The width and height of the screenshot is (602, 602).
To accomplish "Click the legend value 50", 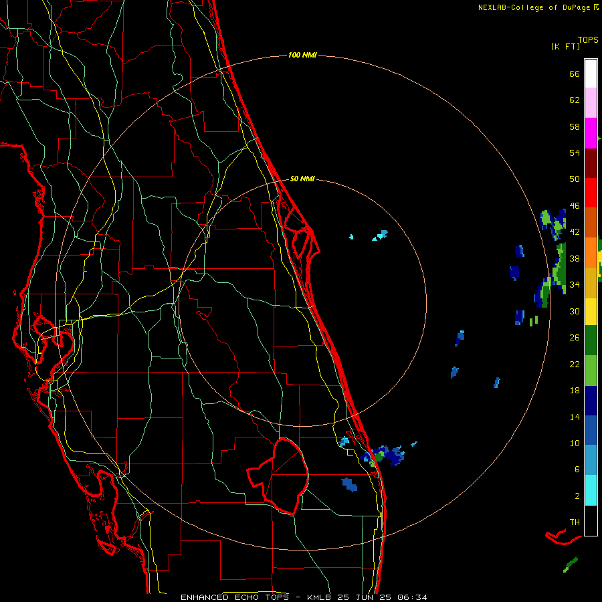I will click(575, 179).
